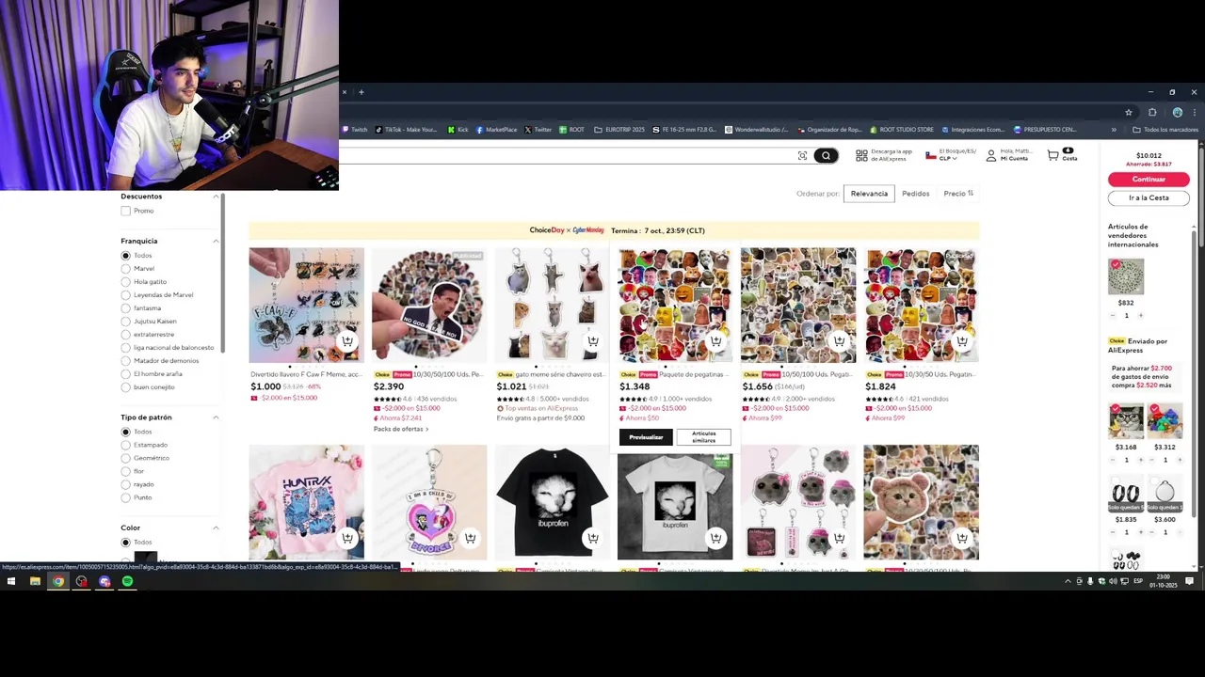The height and width of the screenshot is (677, 1205).
Task: Open ROOT STUDIO STORE bookmark
Action: click(x=902, y=130)
